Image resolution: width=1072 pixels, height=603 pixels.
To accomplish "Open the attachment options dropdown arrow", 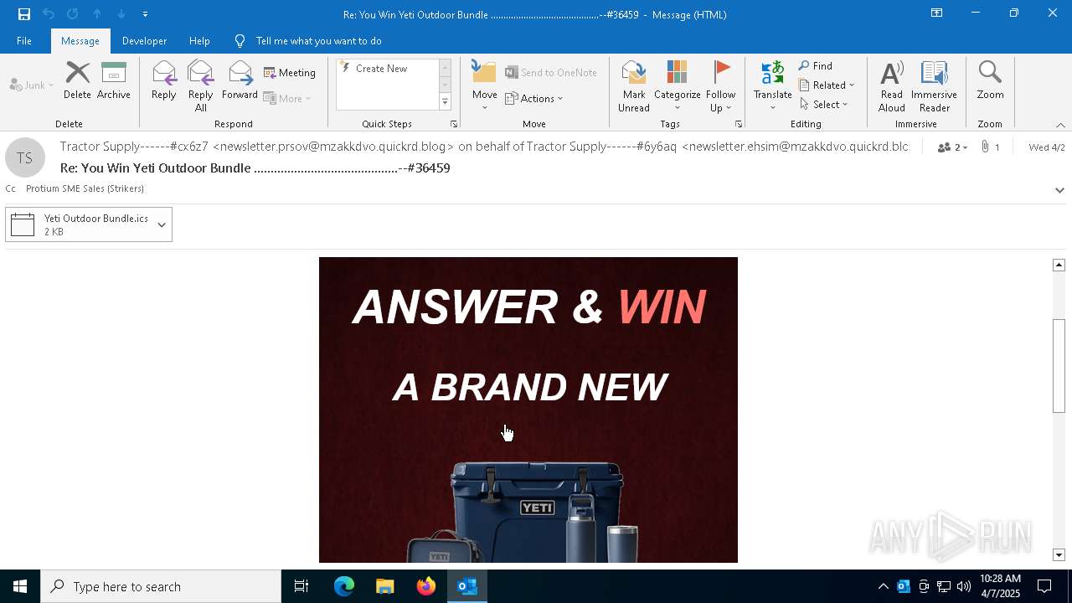I will (x=162, y=224).
